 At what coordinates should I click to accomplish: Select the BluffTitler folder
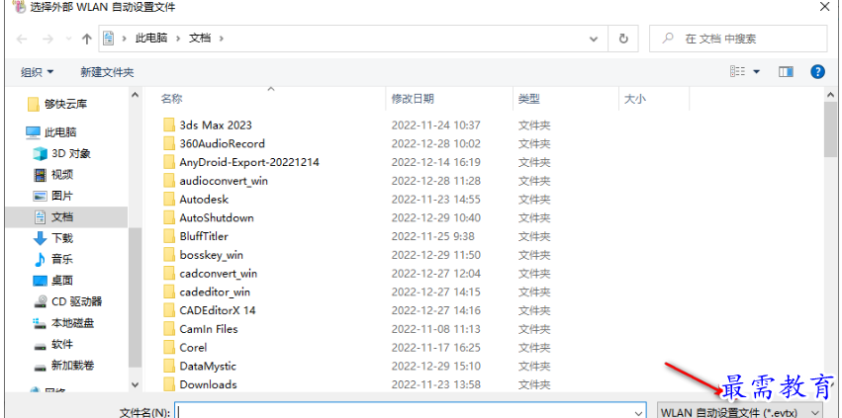(x=204, y=236)
